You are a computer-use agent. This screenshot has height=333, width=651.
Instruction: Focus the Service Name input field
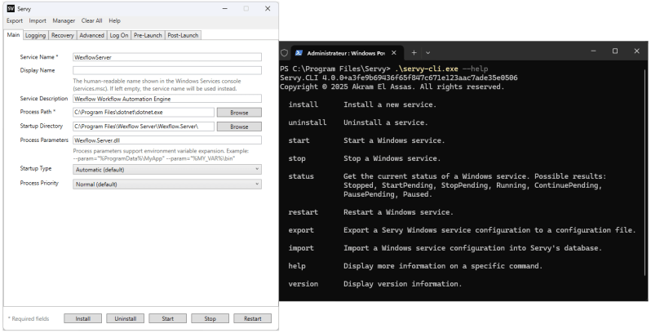click(167, 57)
